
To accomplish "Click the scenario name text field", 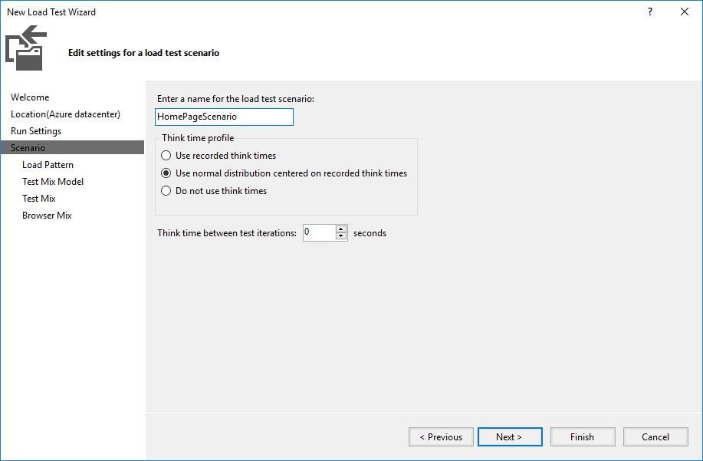I will [224, 117].
